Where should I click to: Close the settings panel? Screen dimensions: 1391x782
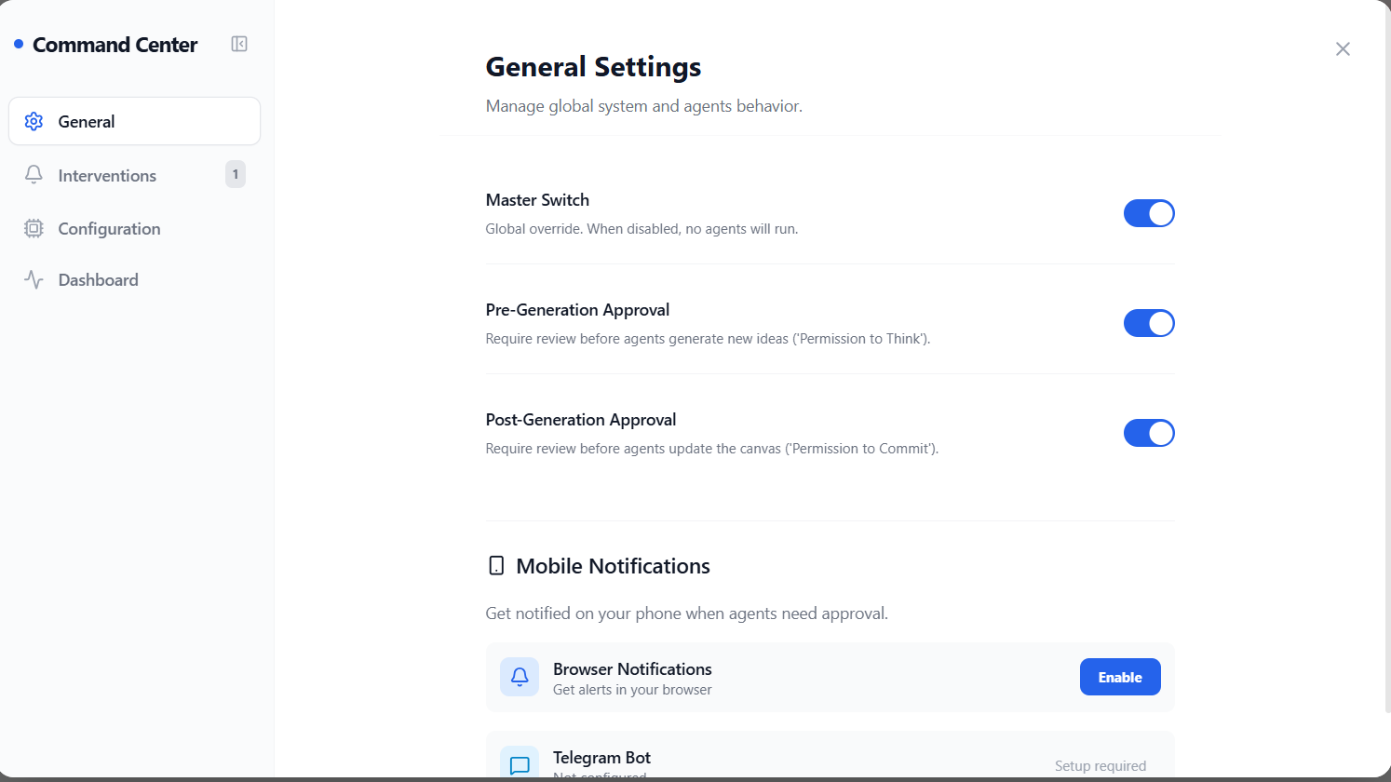click(1343, 49)
